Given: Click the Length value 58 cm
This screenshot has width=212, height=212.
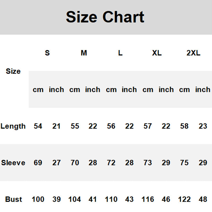Looking at the screenshot, I should click(184, 126).
